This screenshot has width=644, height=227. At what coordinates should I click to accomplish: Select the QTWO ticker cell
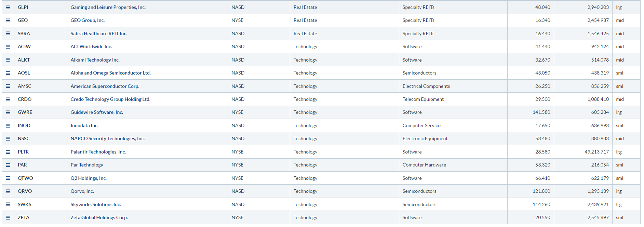pos(40,178)
